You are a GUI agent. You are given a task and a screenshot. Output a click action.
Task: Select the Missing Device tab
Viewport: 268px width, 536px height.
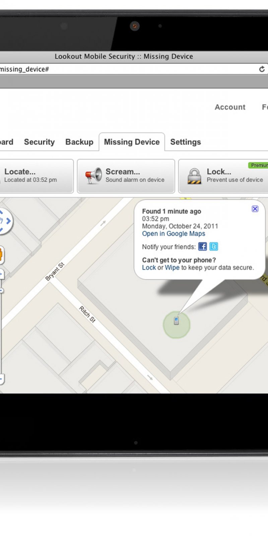(132, 142)
